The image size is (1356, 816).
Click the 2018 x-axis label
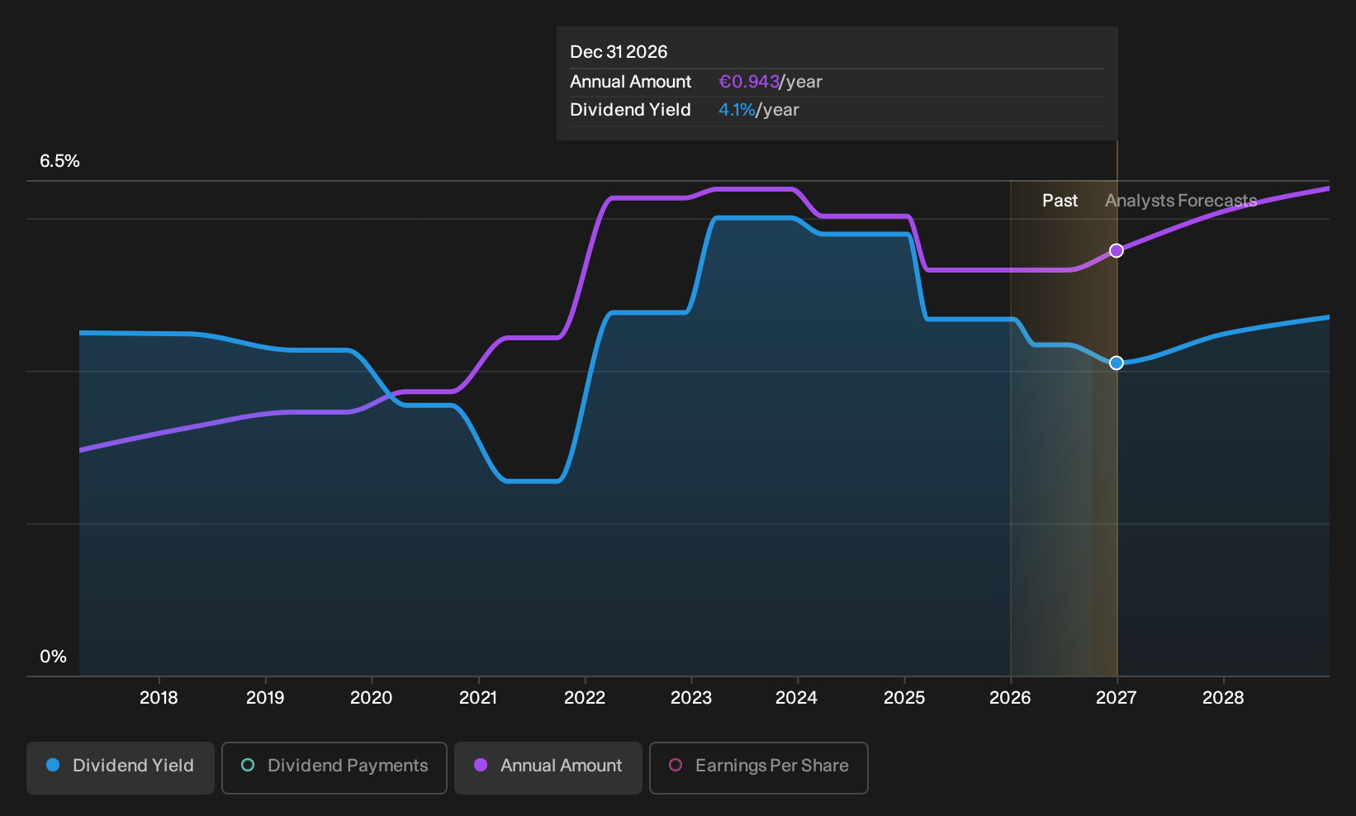159,698
